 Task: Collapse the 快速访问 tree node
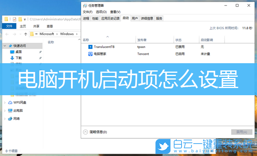pyautogui.click(x=5, y=46)
